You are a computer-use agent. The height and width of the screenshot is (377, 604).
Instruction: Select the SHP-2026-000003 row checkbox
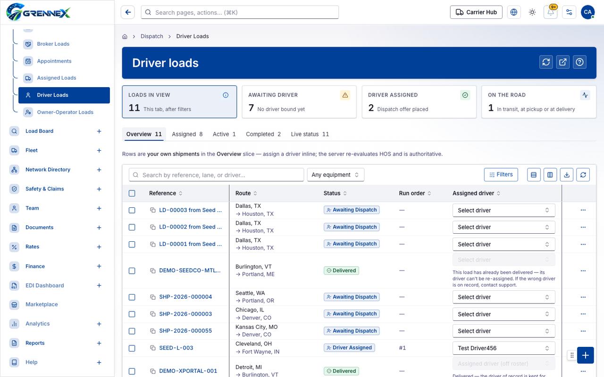(x=132, y=314)
